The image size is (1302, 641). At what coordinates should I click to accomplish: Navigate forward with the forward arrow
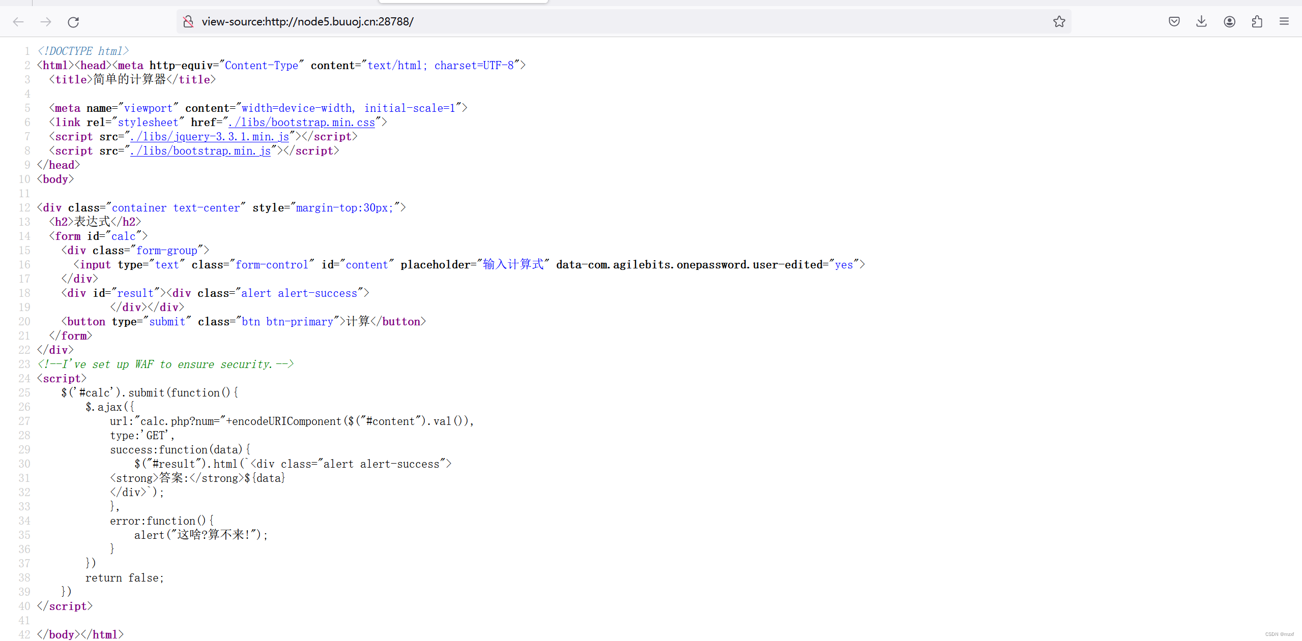tap(45, 21)
